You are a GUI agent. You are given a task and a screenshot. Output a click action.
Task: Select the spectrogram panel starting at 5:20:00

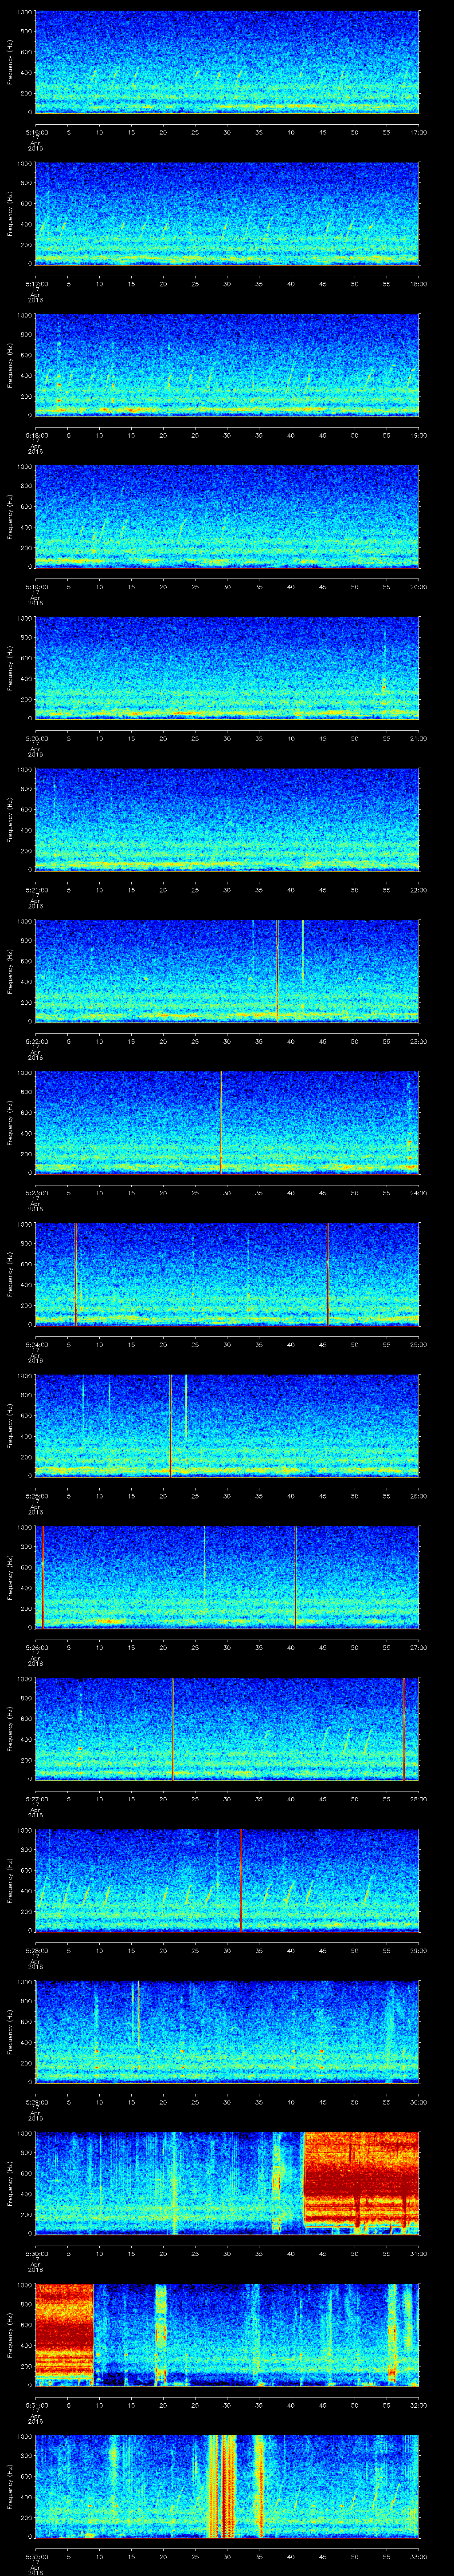(227, 668)
